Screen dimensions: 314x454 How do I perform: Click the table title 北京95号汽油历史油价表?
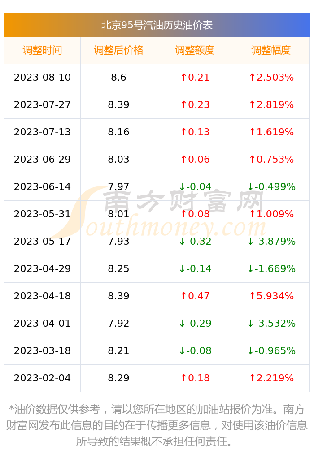tap(157, 25)
